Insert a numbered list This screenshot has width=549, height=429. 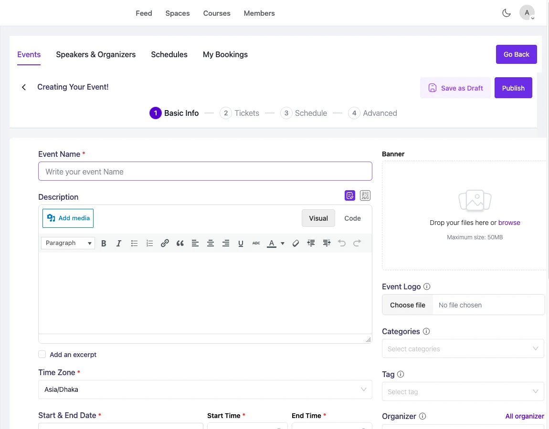(149, 244)
